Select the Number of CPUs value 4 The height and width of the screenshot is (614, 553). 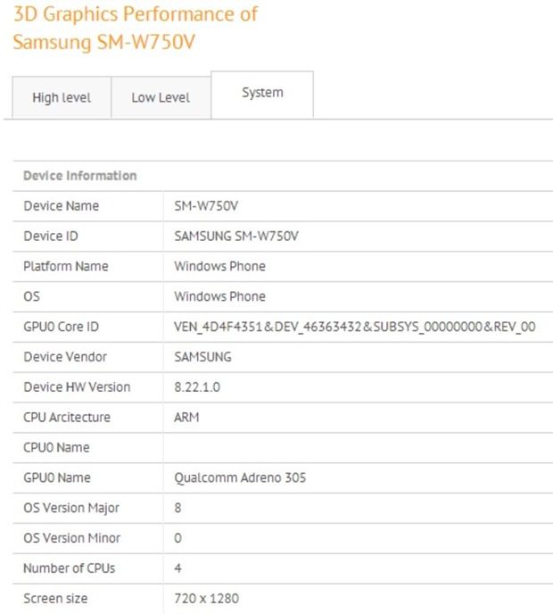[x=177, y=568]
